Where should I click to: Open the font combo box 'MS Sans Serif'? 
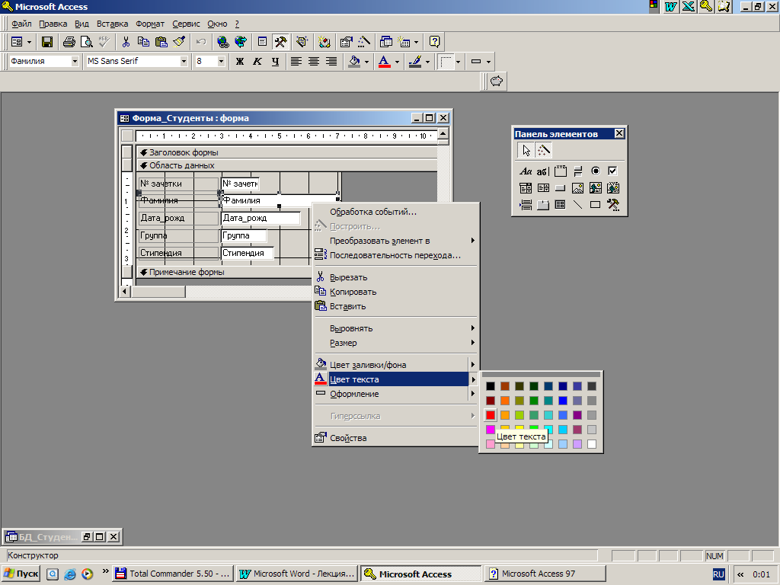184,61
